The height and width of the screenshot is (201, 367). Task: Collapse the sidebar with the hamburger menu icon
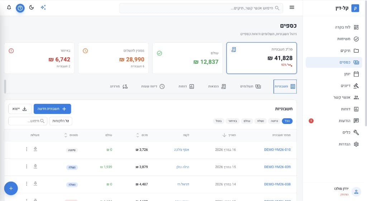292,8
